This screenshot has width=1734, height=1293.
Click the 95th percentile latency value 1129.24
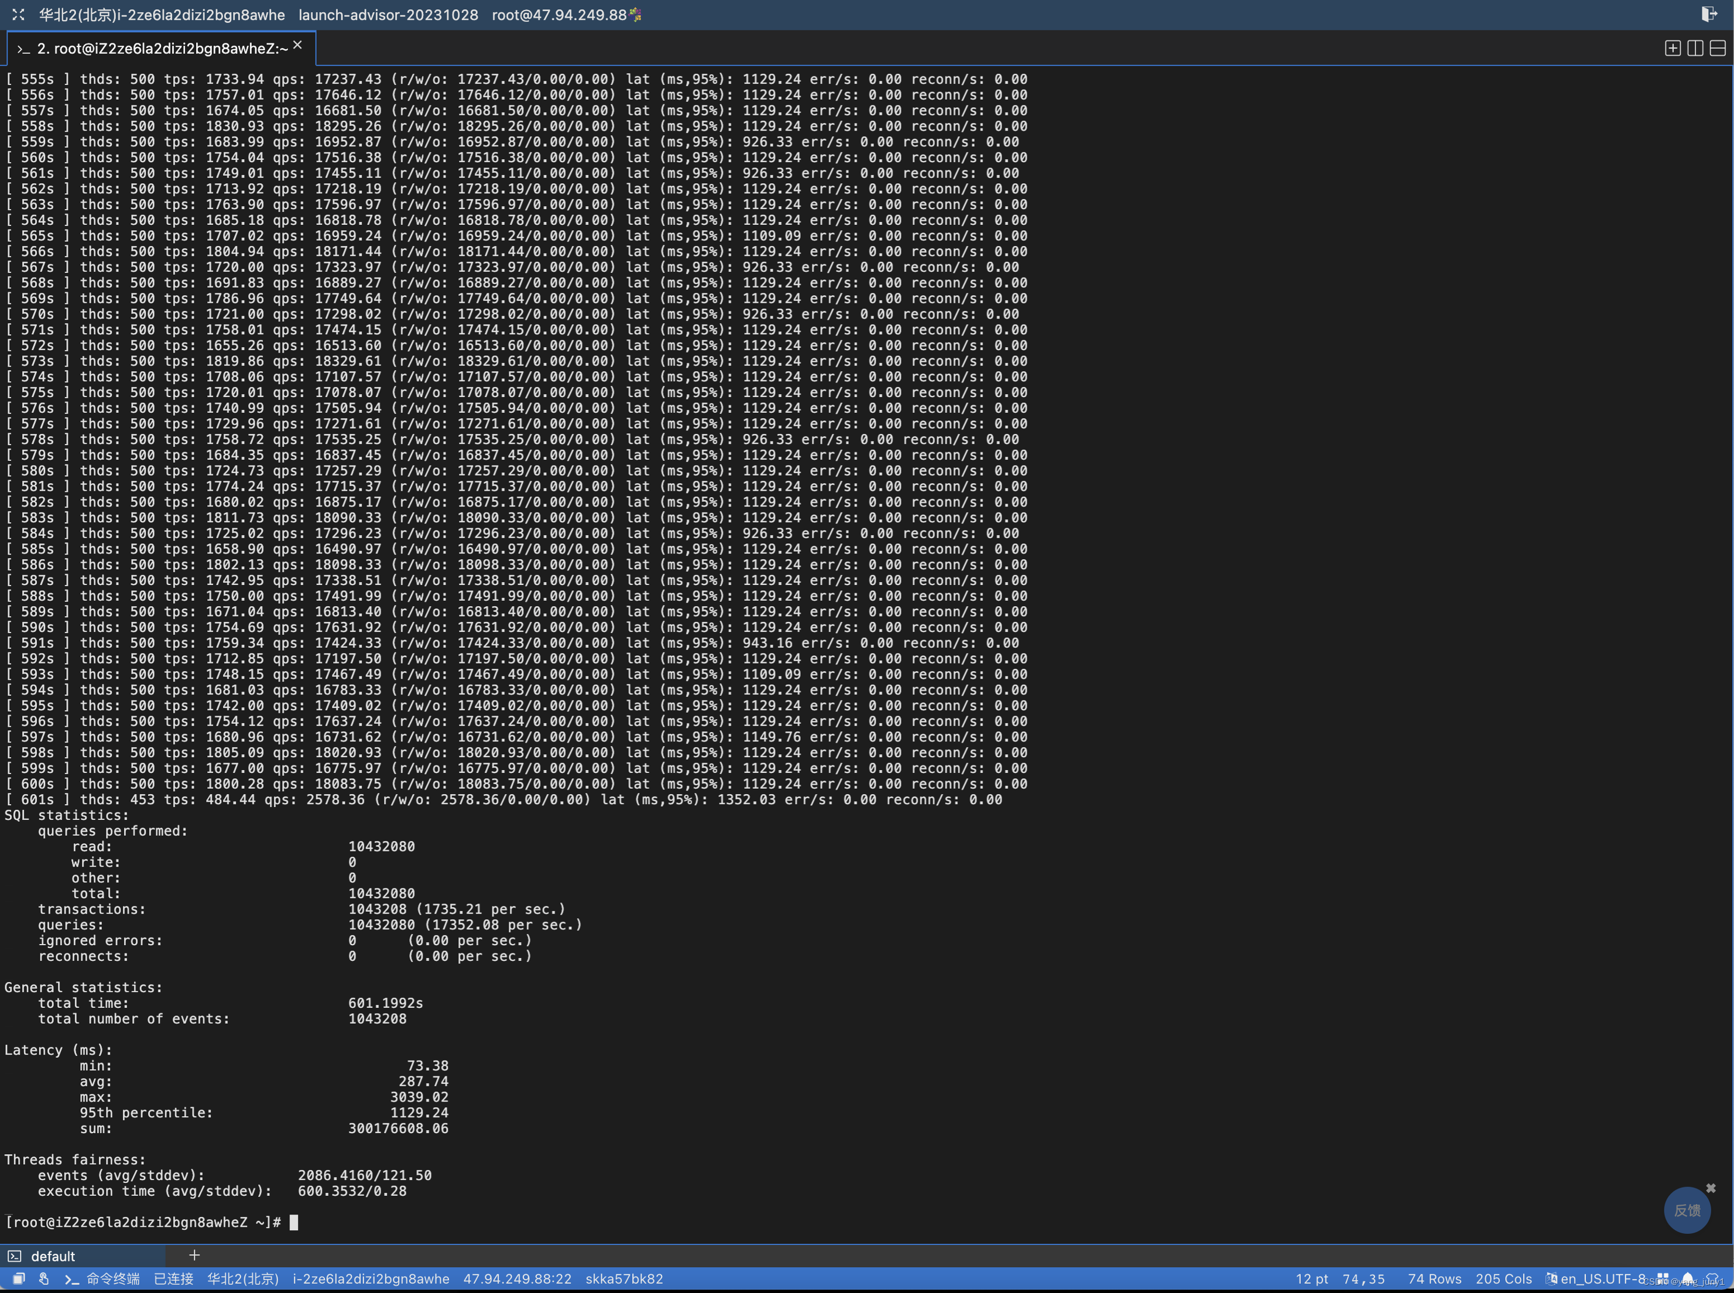click(419, 1112)
